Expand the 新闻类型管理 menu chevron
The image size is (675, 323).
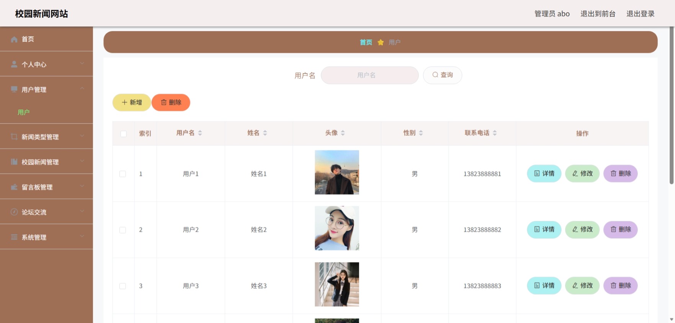pyautogui.click(x=82, y=136)
